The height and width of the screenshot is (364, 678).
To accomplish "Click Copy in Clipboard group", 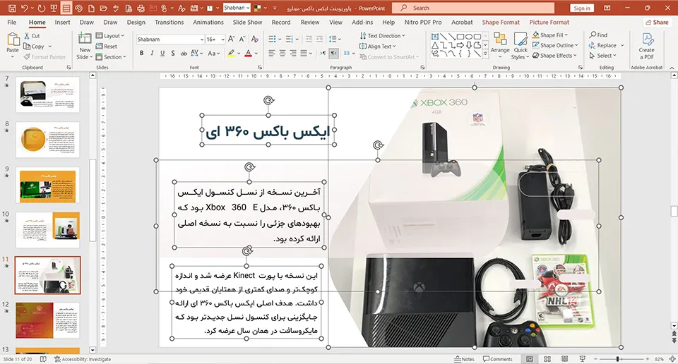I will click(34, 46).
